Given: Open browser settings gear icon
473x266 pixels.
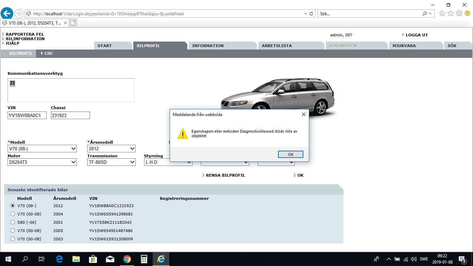Looking at the screenshot, I should pyautogui.click(x=459, y=14).
